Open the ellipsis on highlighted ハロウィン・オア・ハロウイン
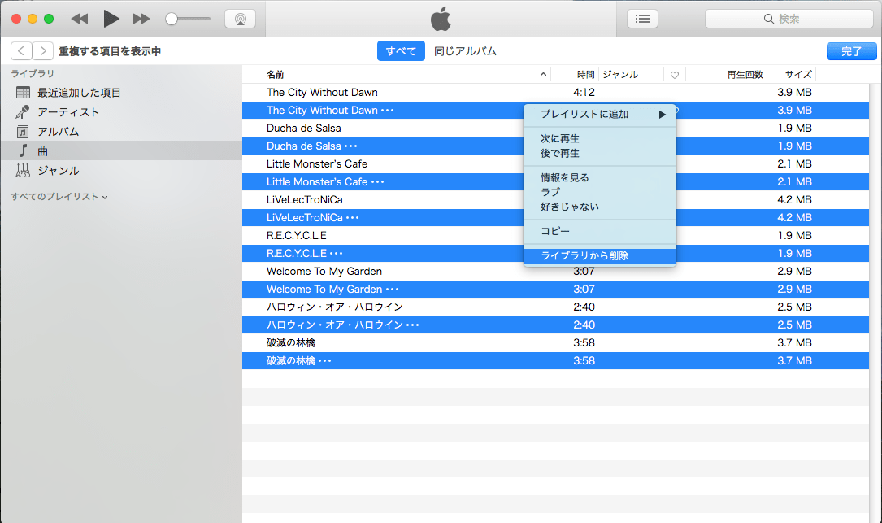Screen dimensions: 882x523 coord(413,325)
